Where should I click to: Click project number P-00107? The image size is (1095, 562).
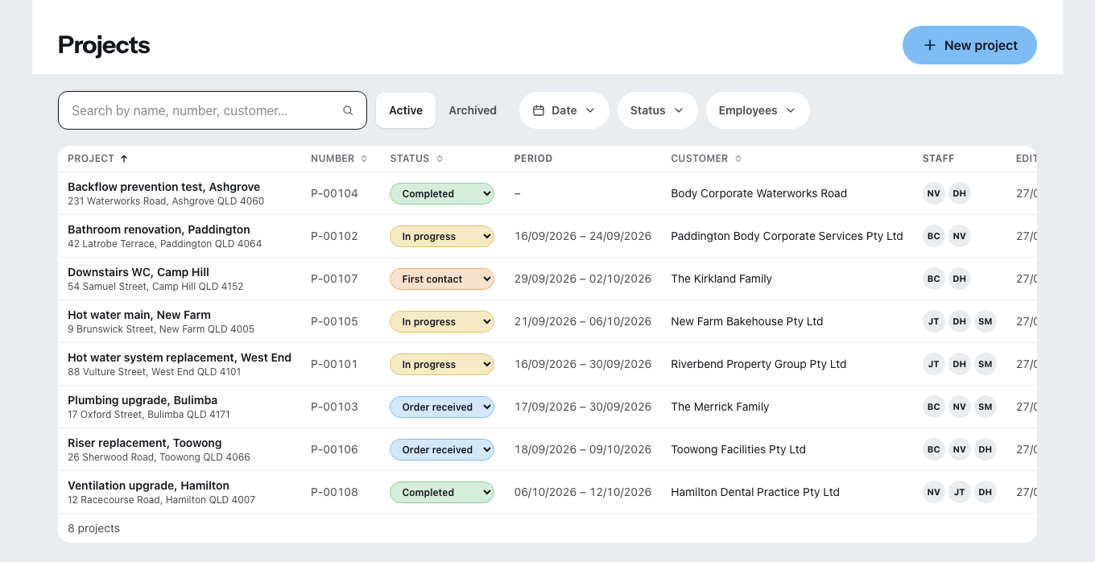[x=334, y=279]
